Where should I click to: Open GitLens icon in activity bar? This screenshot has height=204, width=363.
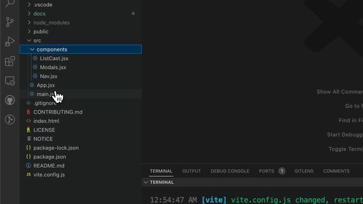pyautogui.click(x=10, y=120)
